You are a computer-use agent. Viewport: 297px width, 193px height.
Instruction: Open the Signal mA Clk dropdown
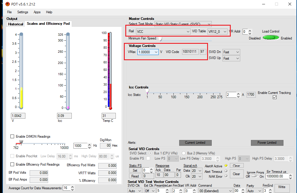pos(196,177)
